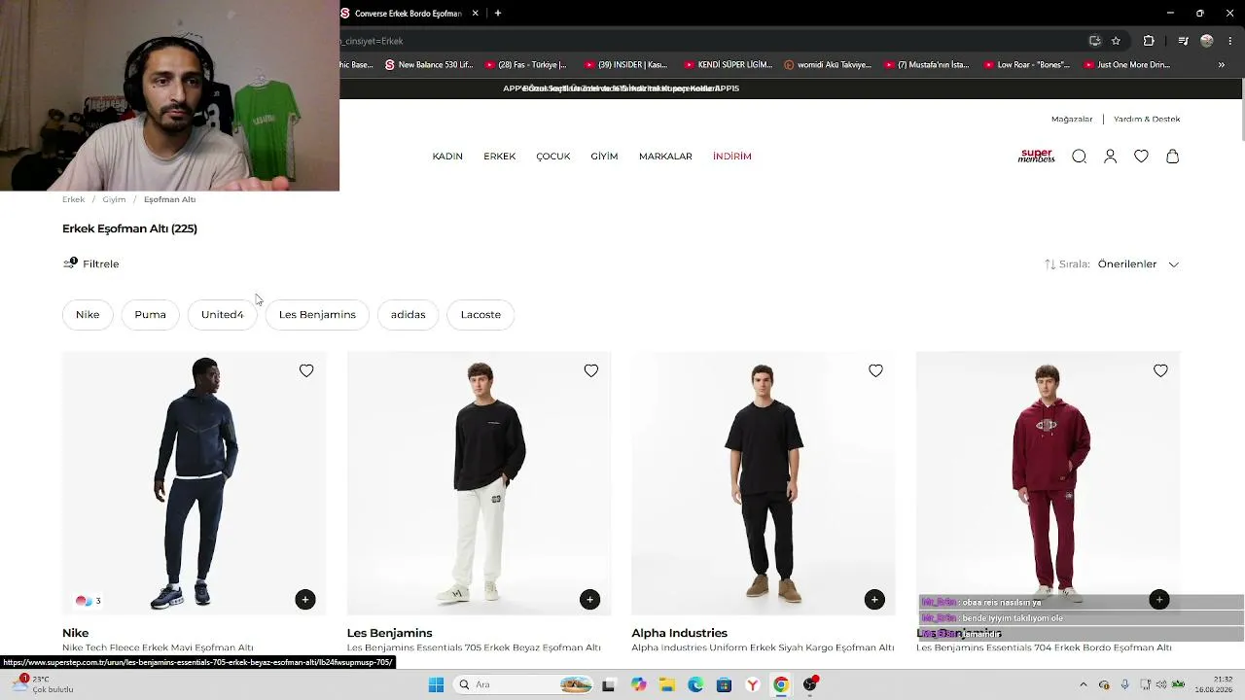Go to Mağazalar stores link

click(x=1072, y=120)
